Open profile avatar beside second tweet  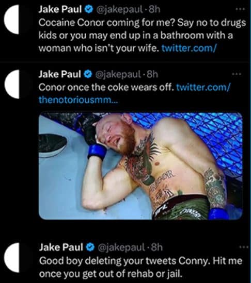(12, 84)
